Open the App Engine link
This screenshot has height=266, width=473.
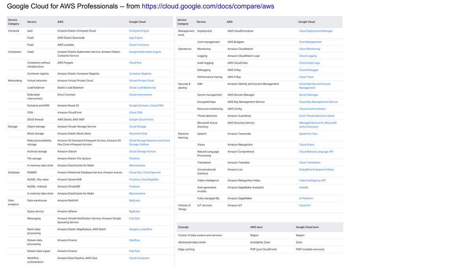[x=136, y=38]
